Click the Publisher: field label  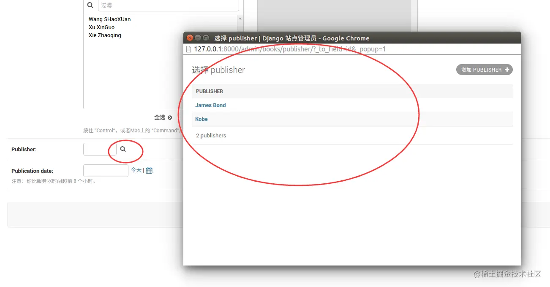pyautogui.click(x=24, y=149)
